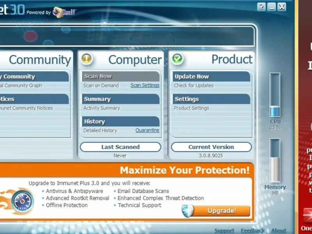This screenshot has width=312, height=234.
Task: Click the green checkmark icon beside Product
Action: 177,59
